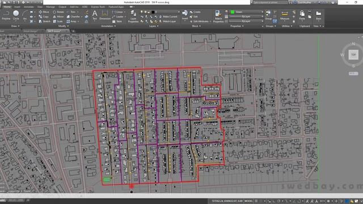Viewport: 363px width, 204px height.
Task: Click the black layer color swatch
Action: [x=153, y=12]
